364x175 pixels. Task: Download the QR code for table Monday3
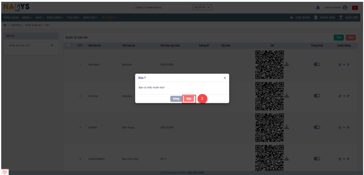pos(287,64)
